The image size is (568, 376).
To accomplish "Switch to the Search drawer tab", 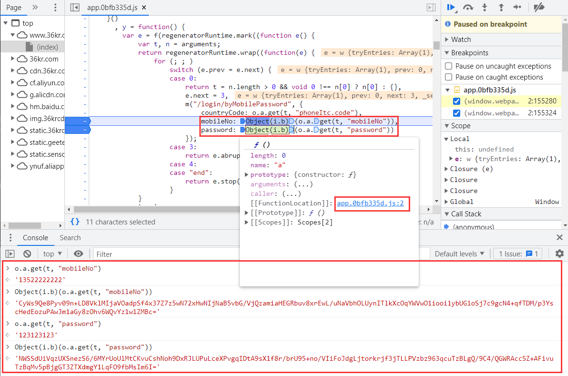I will click(70, 238).
